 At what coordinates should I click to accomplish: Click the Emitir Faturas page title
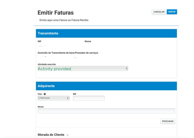[x=56, y=13]
